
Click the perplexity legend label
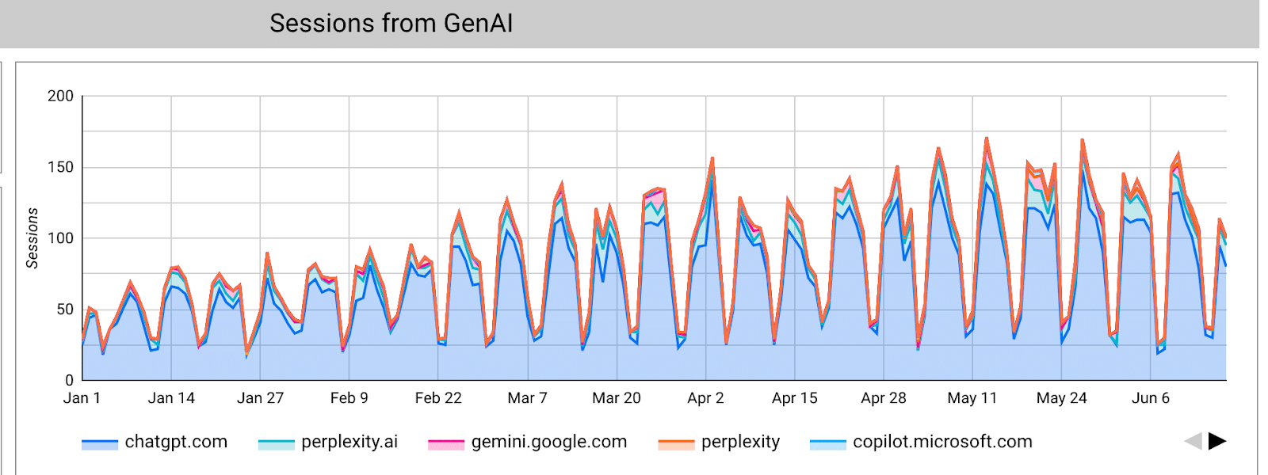point(740,442)
